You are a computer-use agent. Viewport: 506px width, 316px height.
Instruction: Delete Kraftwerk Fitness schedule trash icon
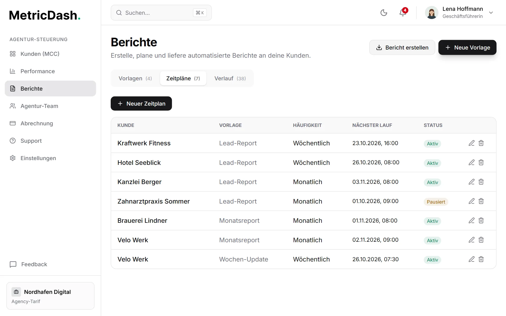481,143
